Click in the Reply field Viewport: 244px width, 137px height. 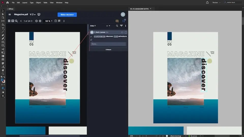(x=108, y=44)
